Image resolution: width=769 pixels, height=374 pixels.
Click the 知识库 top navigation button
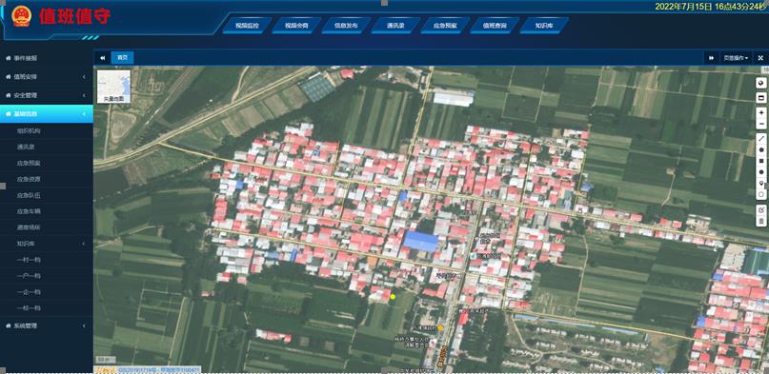click(544, 26)
